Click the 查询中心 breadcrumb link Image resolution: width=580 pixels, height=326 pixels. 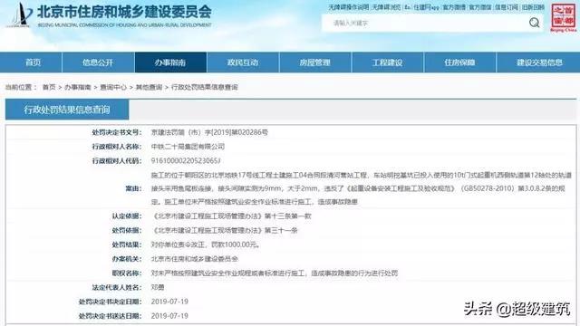[113, 87]
